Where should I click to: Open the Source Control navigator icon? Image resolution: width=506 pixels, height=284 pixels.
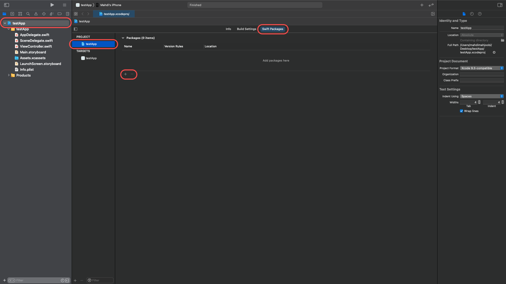click(12, 14)
